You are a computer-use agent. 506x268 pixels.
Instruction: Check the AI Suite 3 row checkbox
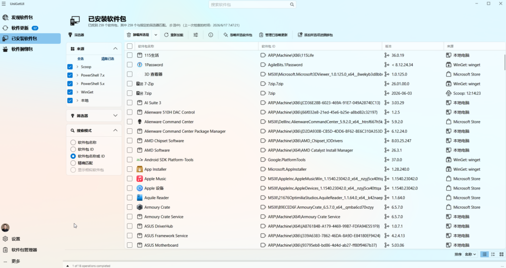click(130, 103)
